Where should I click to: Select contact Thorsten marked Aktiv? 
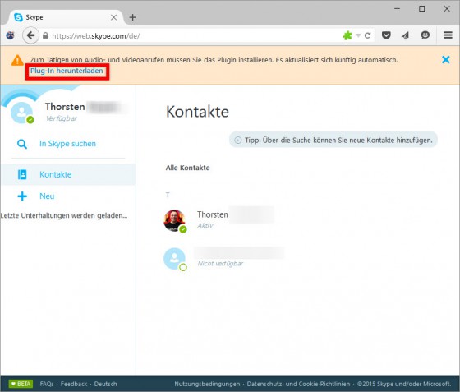pyautogui.click(x=218, y=220)
